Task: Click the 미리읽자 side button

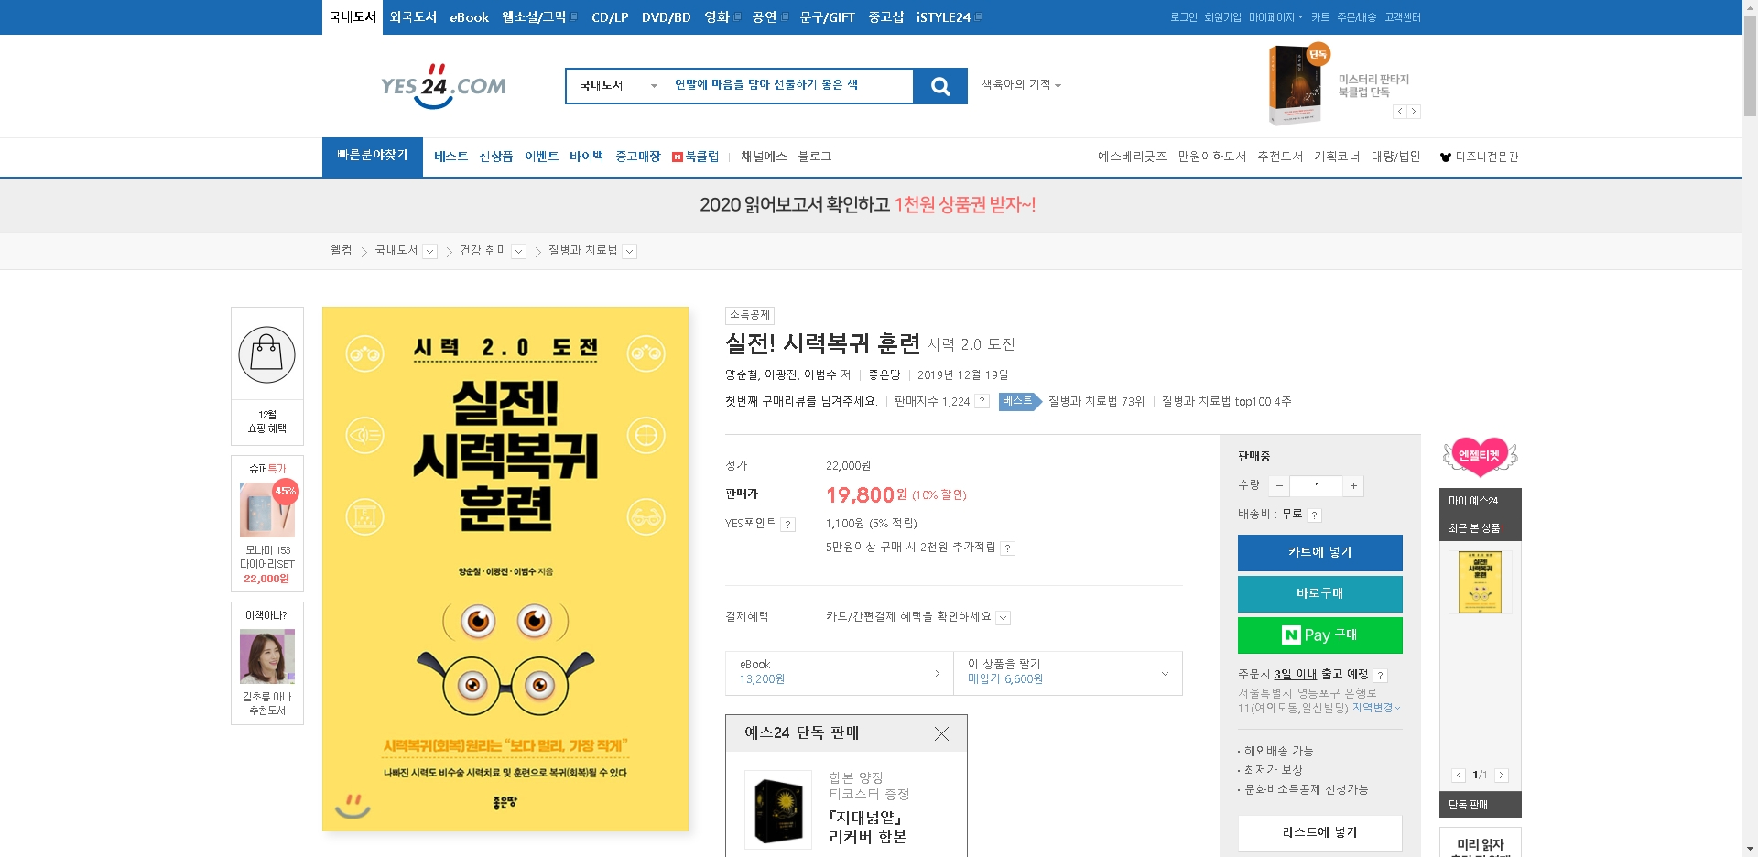Action: click(1480, 843)
